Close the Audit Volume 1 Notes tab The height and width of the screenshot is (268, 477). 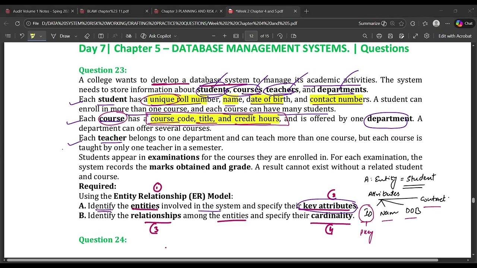coord(73,11)
